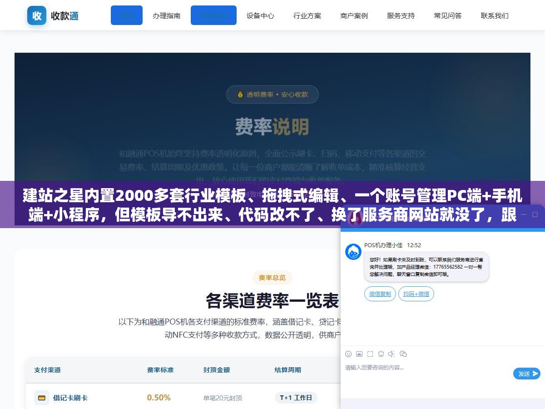This screenshot has height=409, width=545.
Task: Click the 收款通 brand name link
Action: tap(65, 15)
